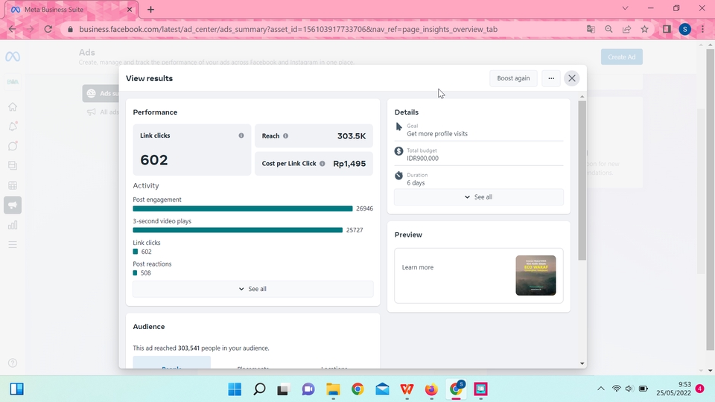Click the 303,541 audience reach figure
This screenshot has height=402, width=715.
(188, 348)
